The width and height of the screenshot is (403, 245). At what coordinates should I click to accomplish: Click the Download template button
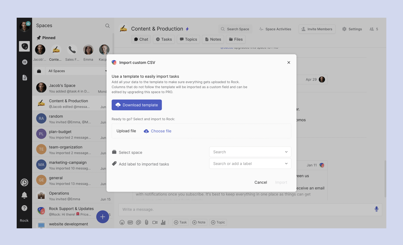pos(137,105)
